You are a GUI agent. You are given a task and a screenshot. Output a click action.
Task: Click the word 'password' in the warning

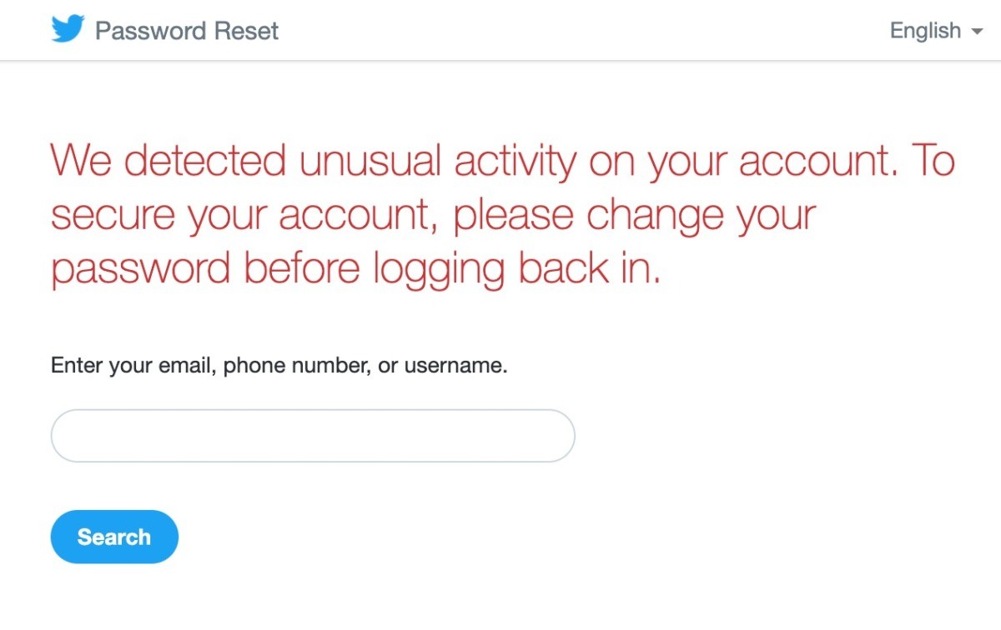(140, 270)
